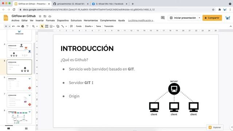Viewport: 233px width, 131px height.
Task: Add a comment from toolbar
Action: click(71, 26)
